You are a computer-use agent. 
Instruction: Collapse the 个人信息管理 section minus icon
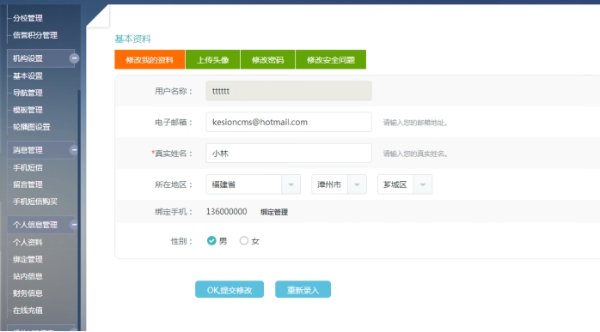coord(74,225)
